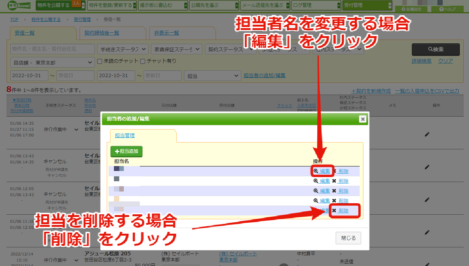Click the アジュール松原 205 property name

point(108,254)
